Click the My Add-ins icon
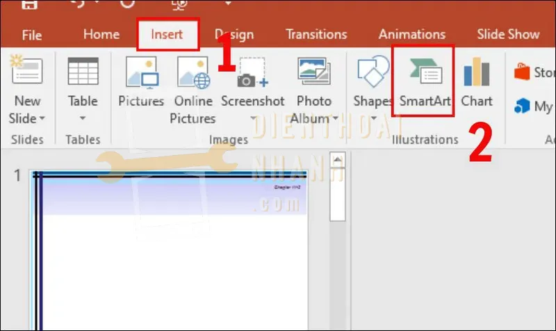This screenshot has width=556, height=331. (x=534, y=106)
